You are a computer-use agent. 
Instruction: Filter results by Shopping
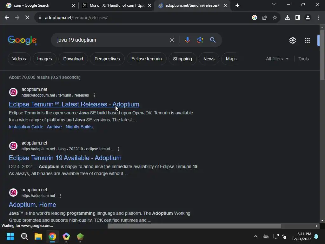coord(182,59)
